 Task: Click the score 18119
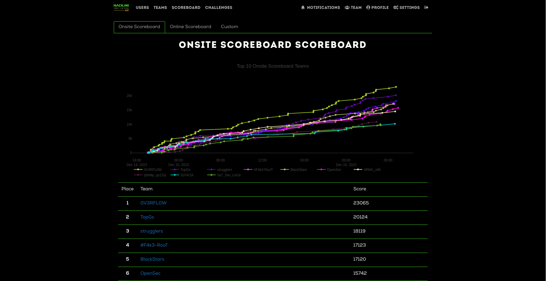coord(359,231)
